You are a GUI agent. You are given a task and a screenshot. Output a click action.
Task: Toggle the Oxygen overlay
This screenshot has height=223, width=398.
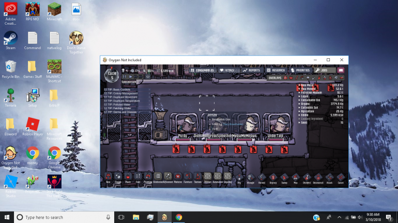(285, 78)
